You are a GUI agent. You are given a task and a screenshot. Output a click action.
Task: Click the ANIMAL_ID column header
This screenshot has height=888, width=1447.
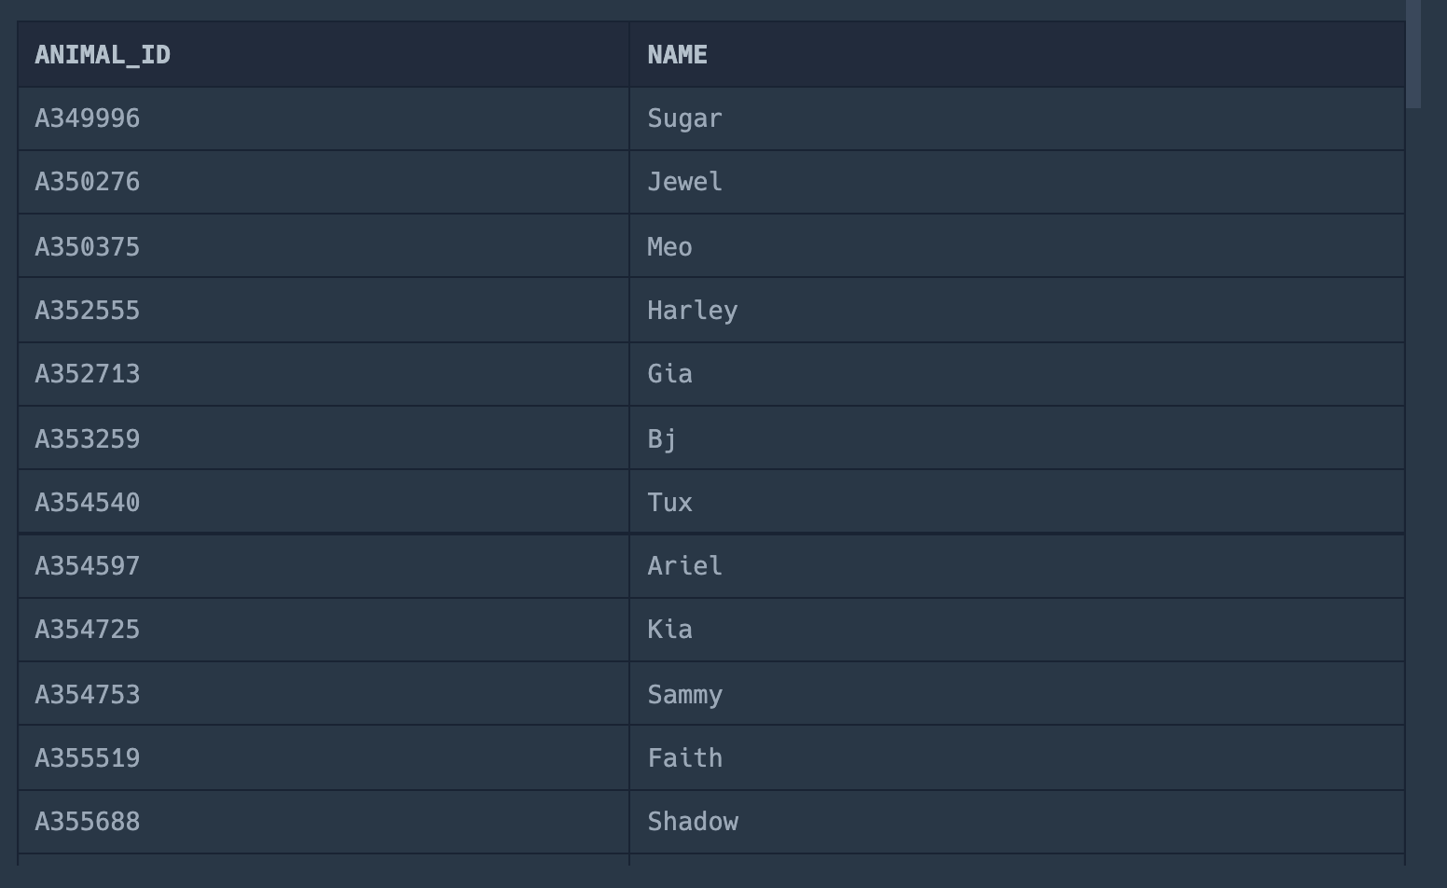coord(103,55)
